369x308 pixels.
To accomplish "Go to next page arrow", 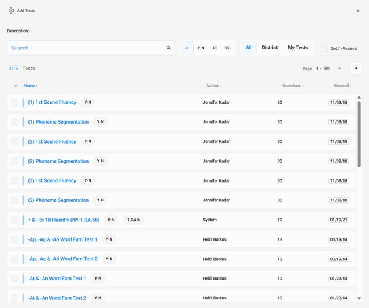I will pyautogui.click(x=356, y=69).
